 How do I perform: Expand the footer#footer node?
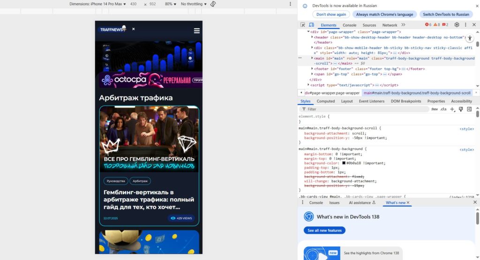312,68
